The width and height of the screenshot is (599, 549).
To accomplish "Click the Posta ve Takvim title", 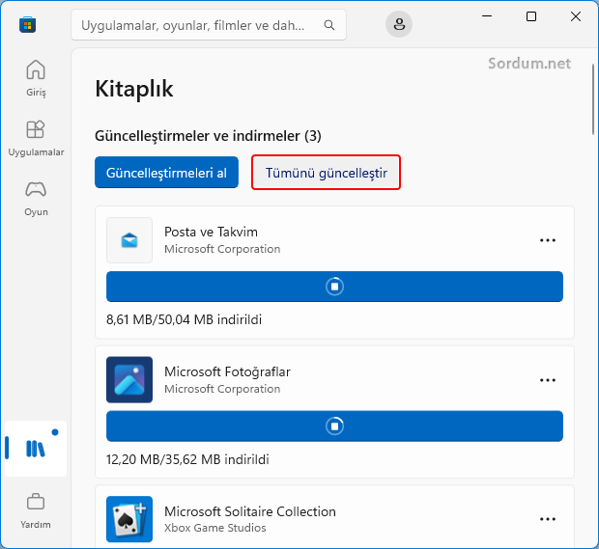I will tap(211, 232).
